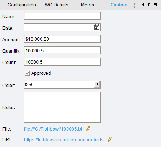161x147 pixels.
Task: Toggle the Approved checkbox
Action: coord(27,73)
